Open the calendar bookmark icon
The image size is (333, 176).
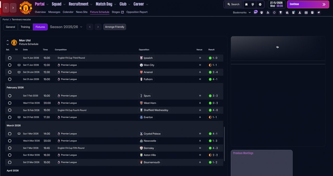(306, 12)
